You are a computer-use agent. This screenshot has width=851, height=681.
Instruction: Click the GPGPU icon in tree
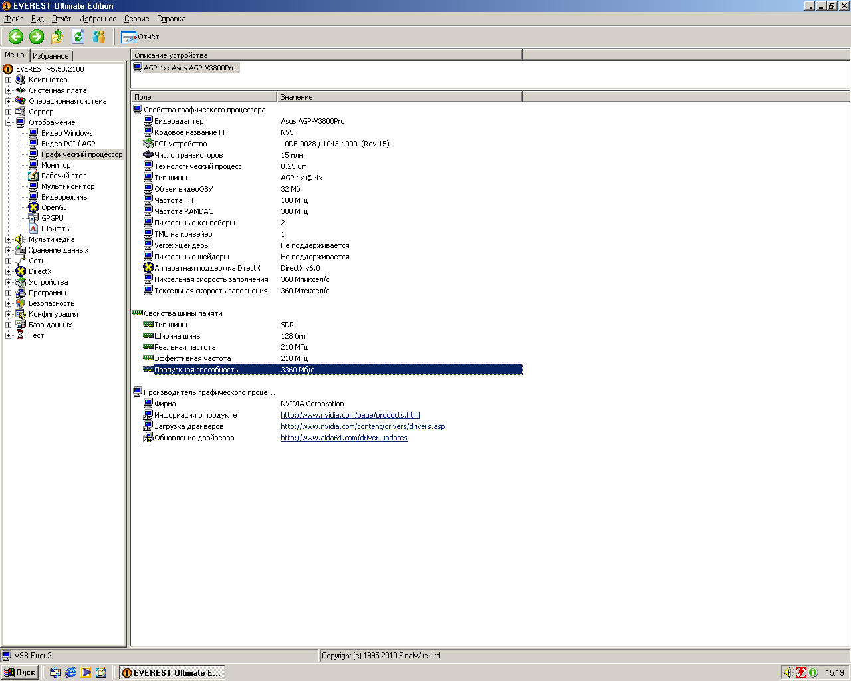(33, 218)
